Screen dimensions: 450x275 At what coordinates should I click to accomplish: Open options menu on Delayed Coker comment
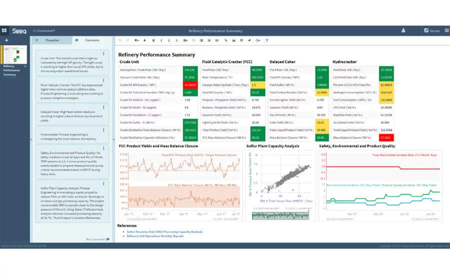(103, 107)
